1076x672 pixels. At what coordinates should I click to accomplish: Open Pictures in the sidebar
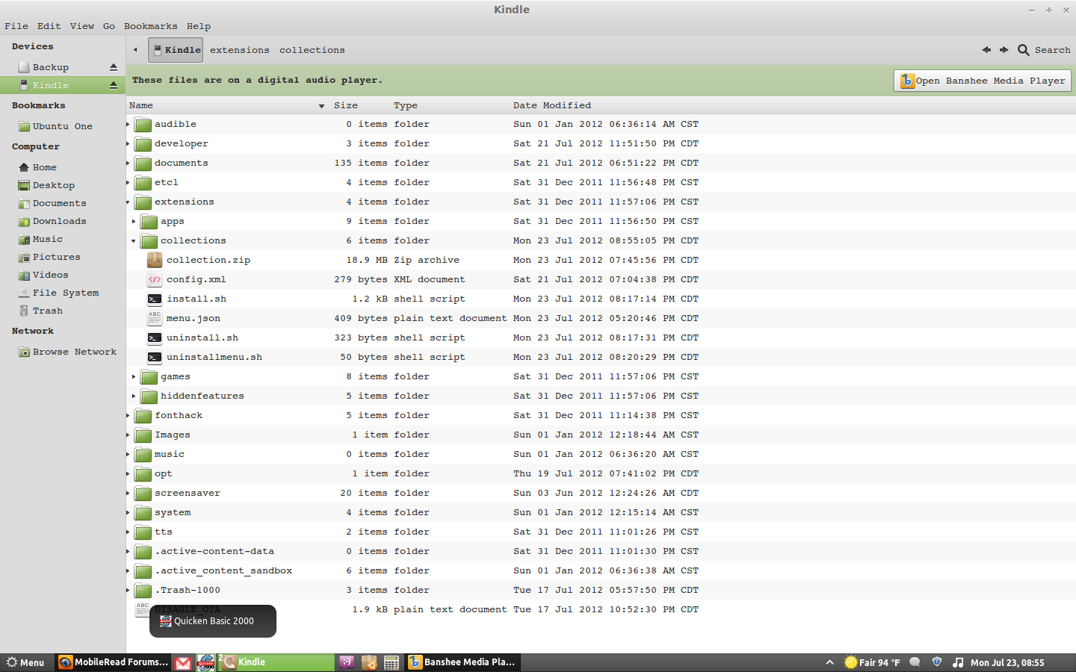click(x=49, y=257)
